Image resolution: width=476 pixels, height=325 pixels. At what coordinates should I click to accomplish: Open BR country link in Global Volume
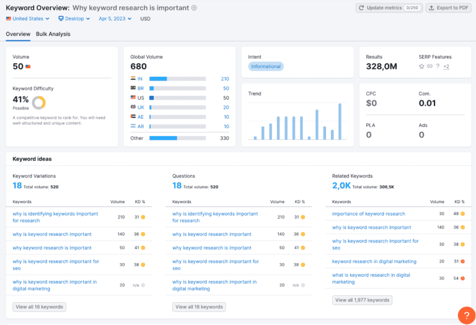pyautogui.click(x=141, y=89)
